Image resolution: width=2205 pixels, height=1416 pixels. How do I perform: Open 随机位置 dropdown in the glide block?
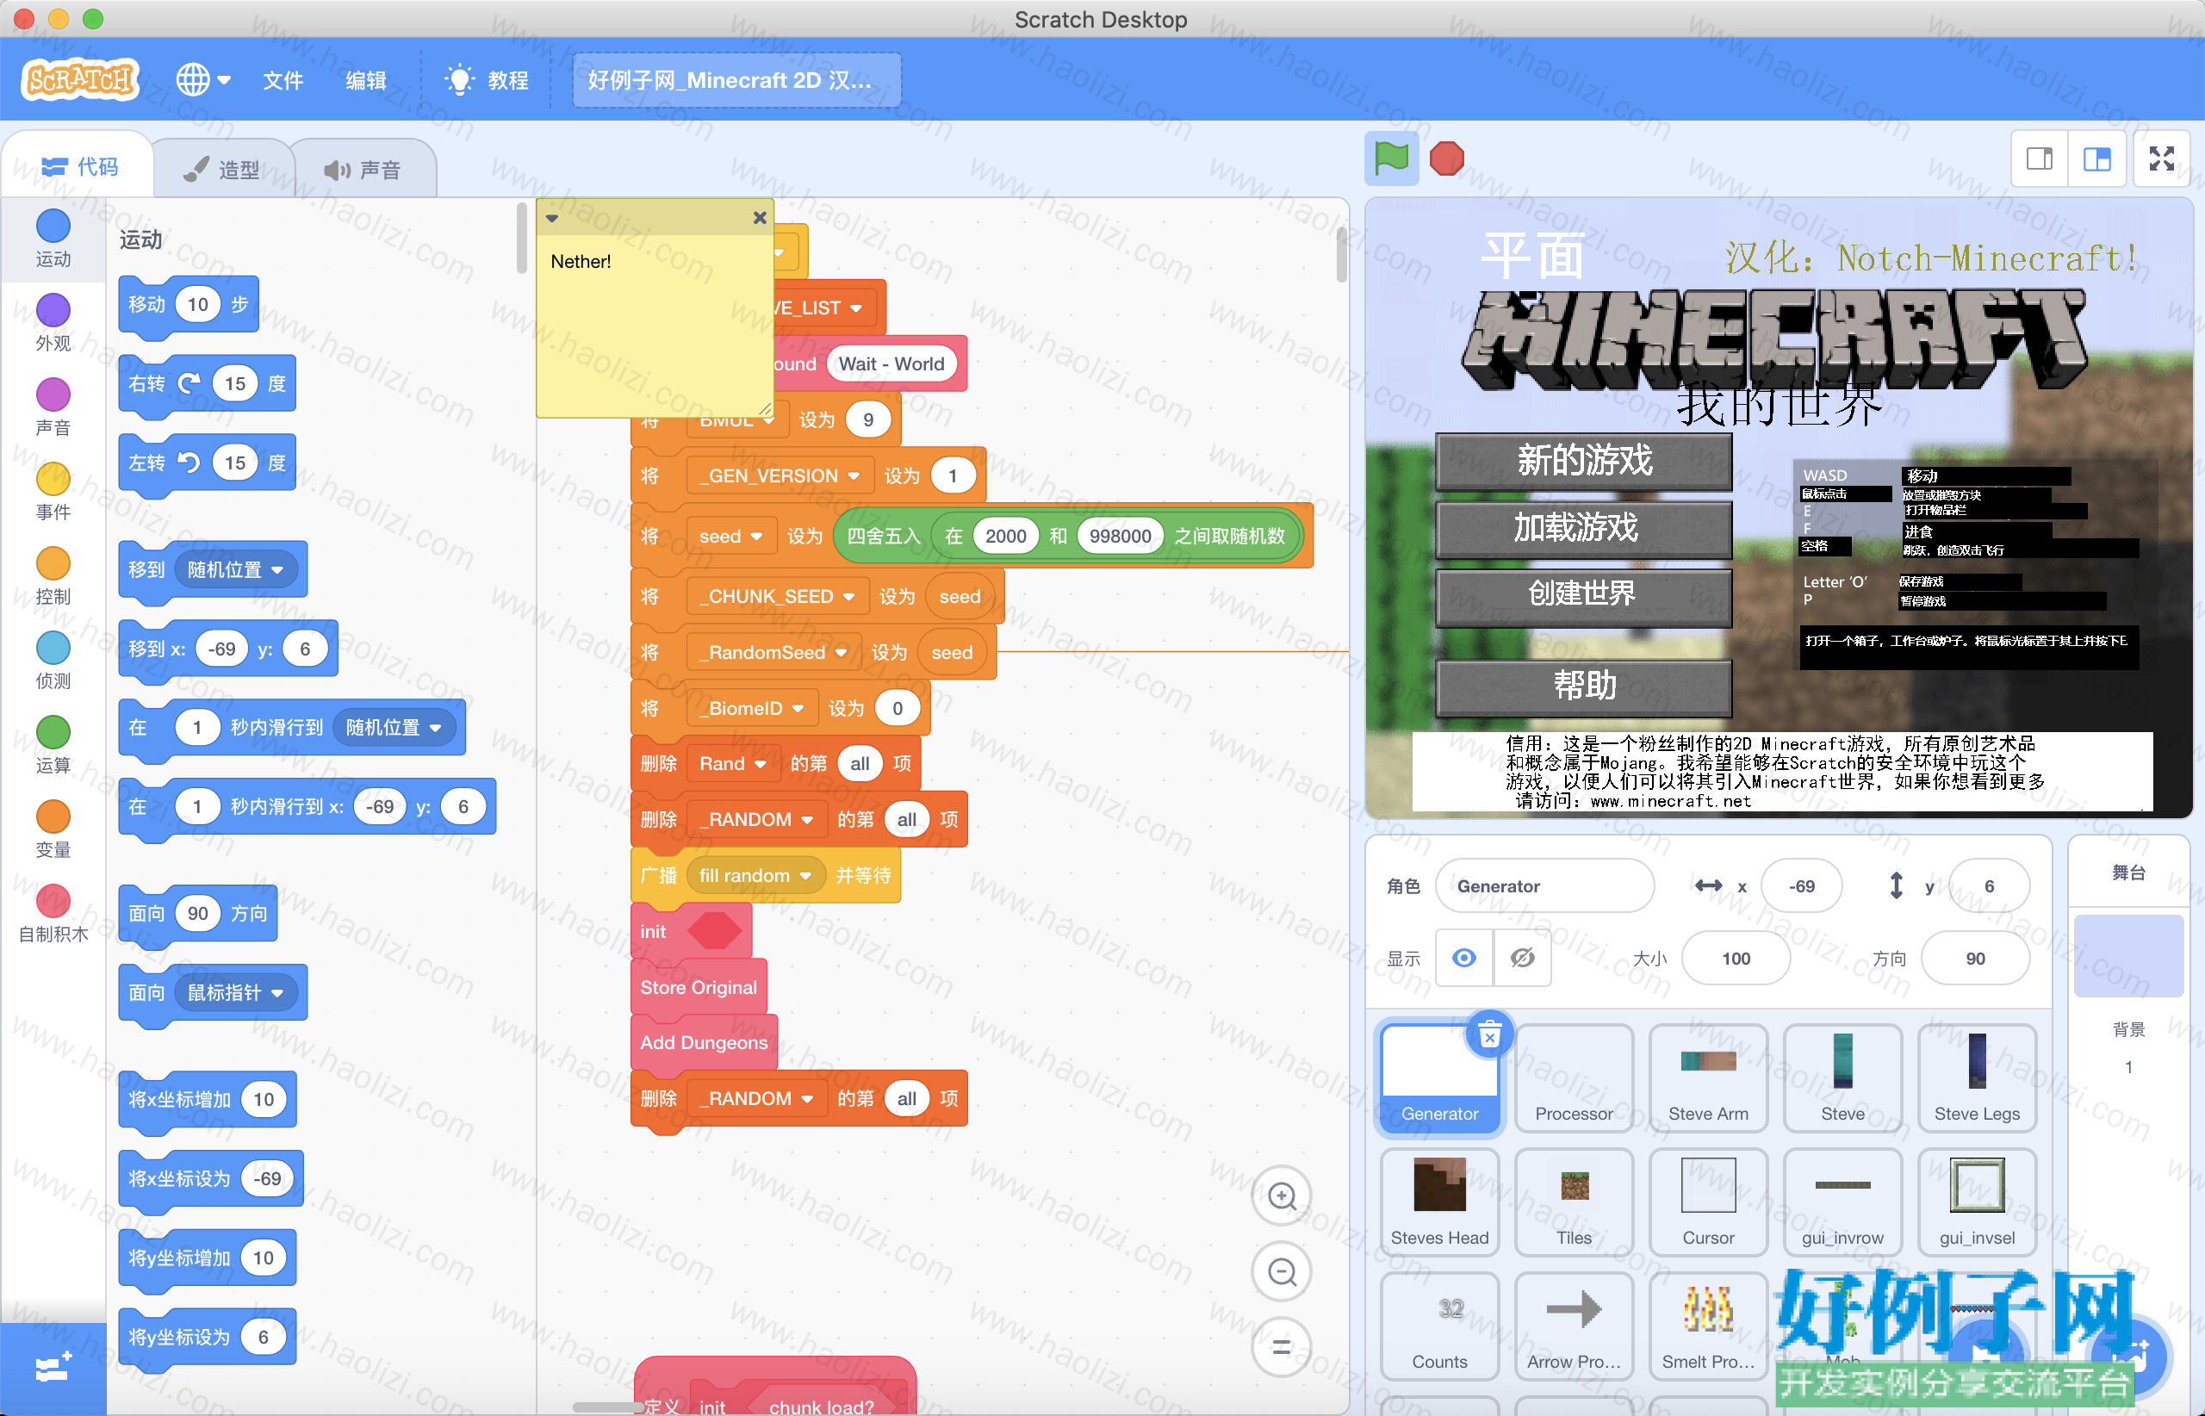coord(394,728)
